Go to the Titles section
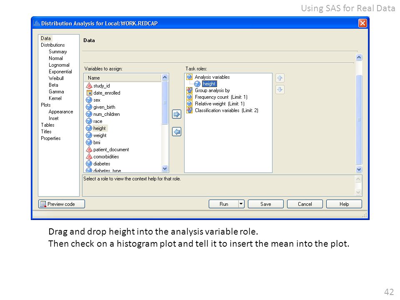Screen dimensions: 400x300 tap(46, 131)
